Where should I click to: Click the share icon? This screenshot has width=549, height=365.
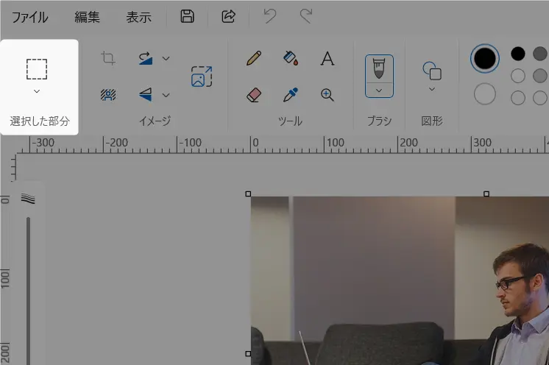click(228, 16)
